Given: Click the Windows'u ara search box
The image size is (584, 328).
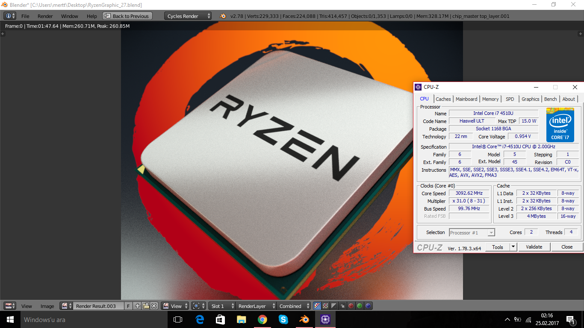Looking at the screenshot, I should [93, 319].
